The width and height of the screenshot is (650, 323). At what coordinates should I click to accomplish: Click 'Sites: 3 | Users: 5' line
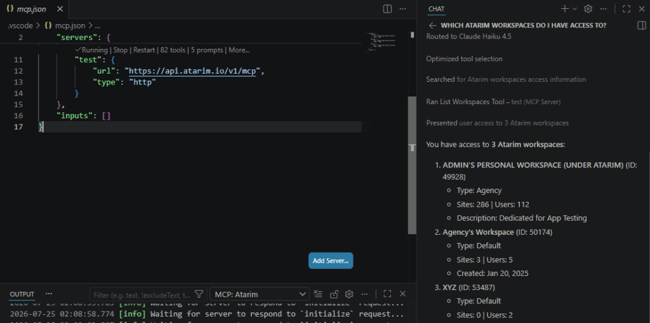485,260
